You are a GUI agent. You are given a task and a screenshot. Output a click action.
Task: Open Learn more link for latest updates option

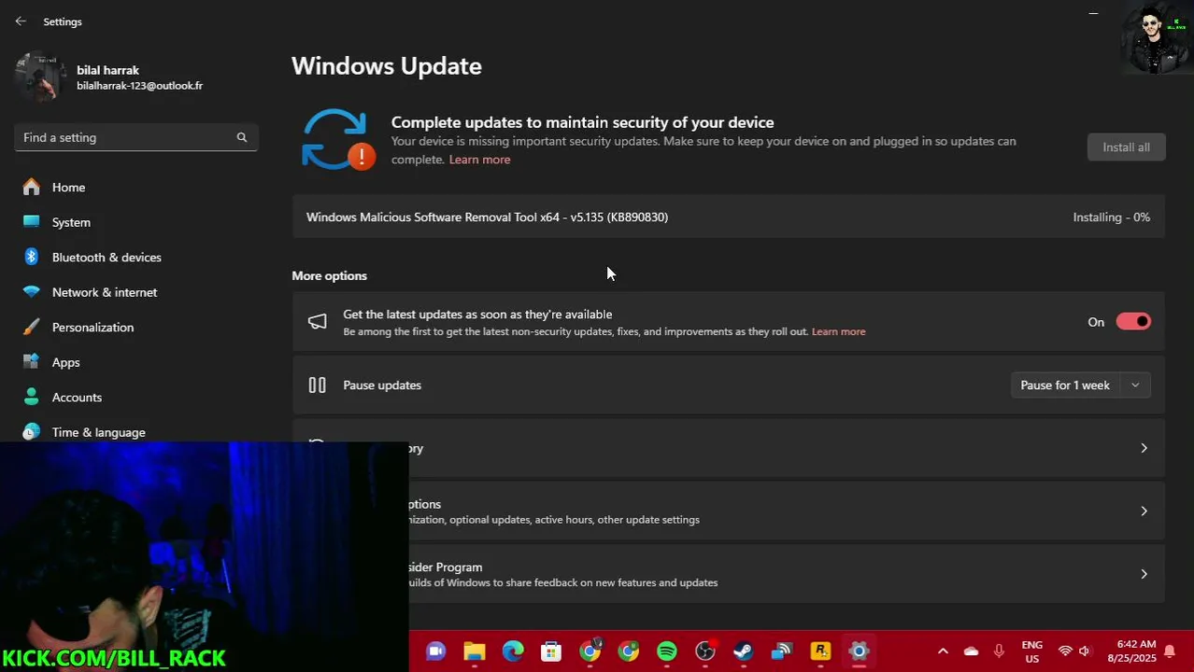838,331
